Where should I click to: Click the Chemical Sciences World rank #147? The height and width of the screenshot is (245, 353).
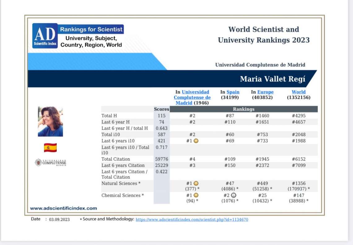299,195
